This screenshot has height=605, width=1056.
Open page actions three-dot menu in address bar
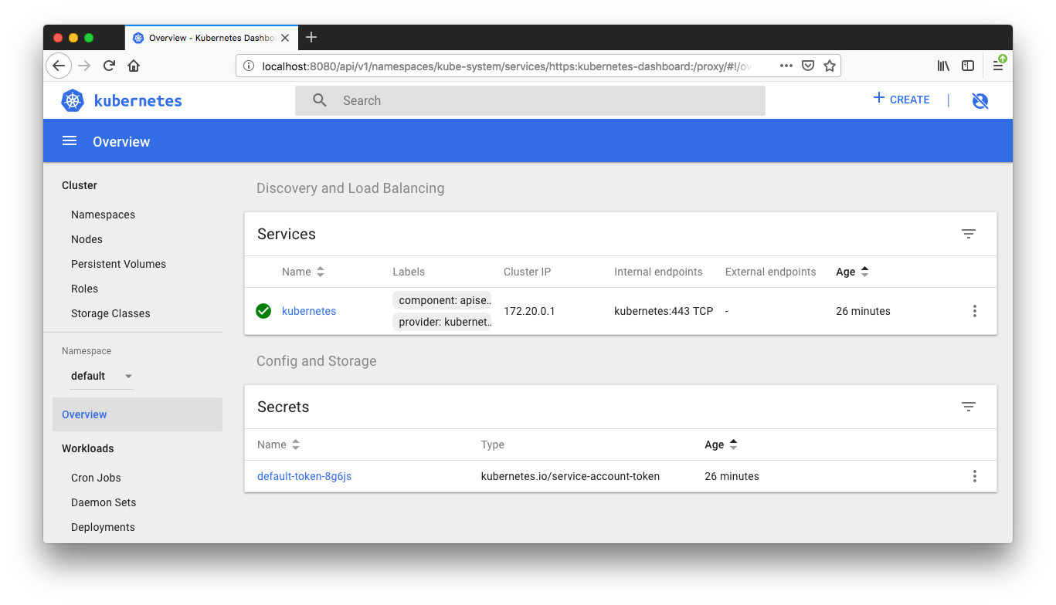[x=786, y=66]
